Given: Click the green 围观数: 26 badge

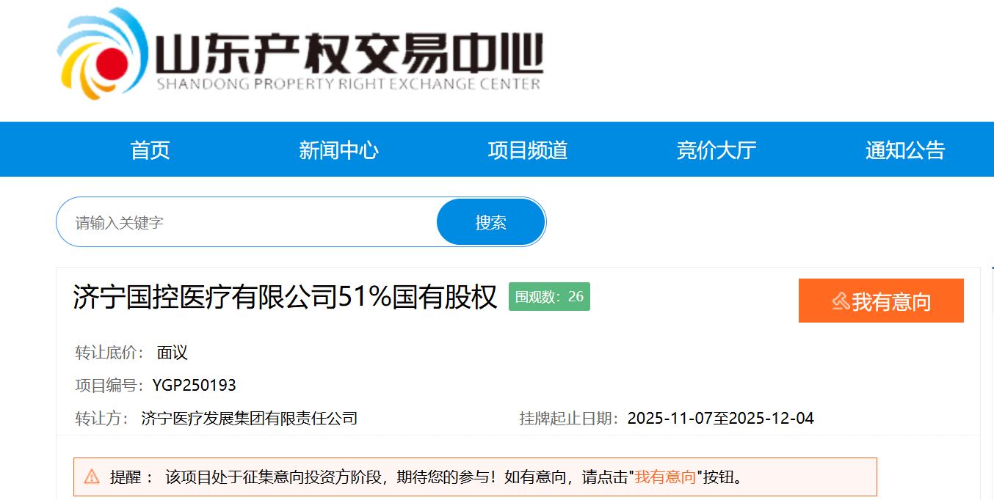Looking at the screenshot, I should [x=549, y=297].
